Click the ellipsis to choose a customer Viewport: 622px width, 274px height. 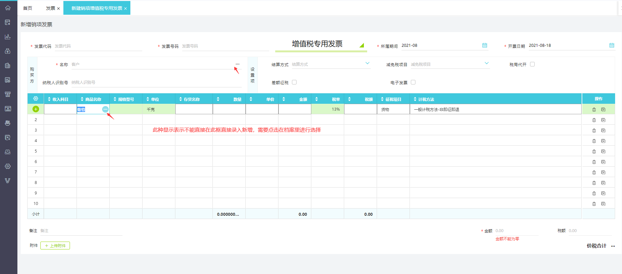point(237,64)
